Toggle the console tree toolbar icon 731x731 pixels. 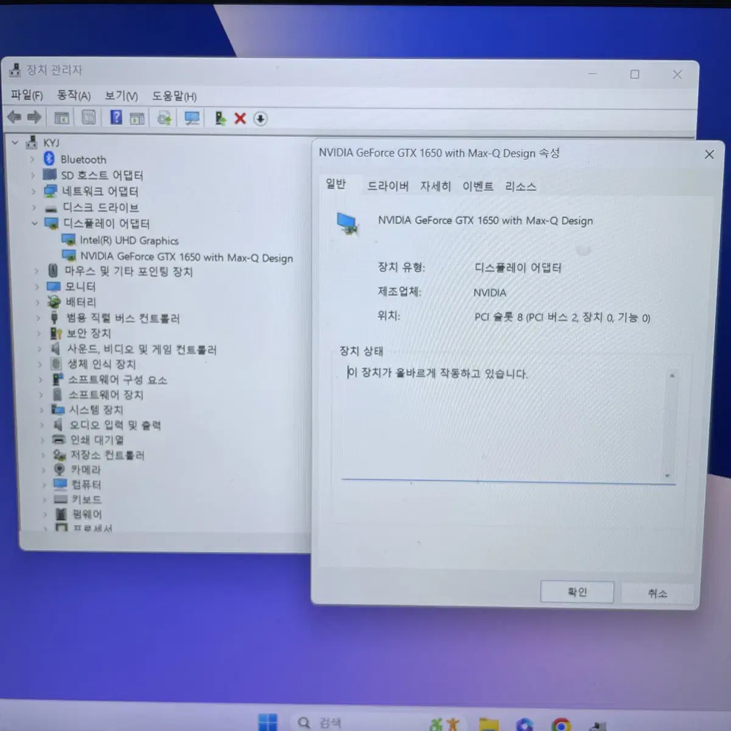(x=62, y=118)
